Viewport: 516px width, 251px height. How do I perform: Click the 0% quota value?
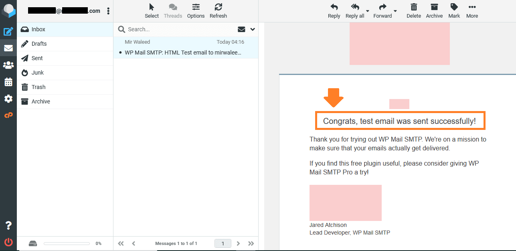98,243
